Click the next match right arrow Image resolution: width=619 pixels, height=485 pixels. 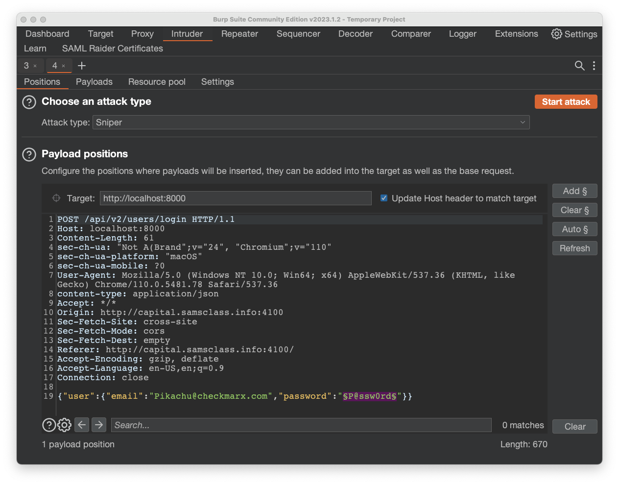click(99, 425)
